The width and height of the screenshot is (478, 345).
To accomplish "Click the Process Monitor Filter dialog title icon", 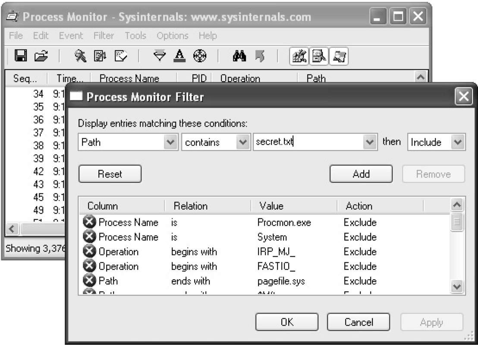I will (x=76, y=96).
